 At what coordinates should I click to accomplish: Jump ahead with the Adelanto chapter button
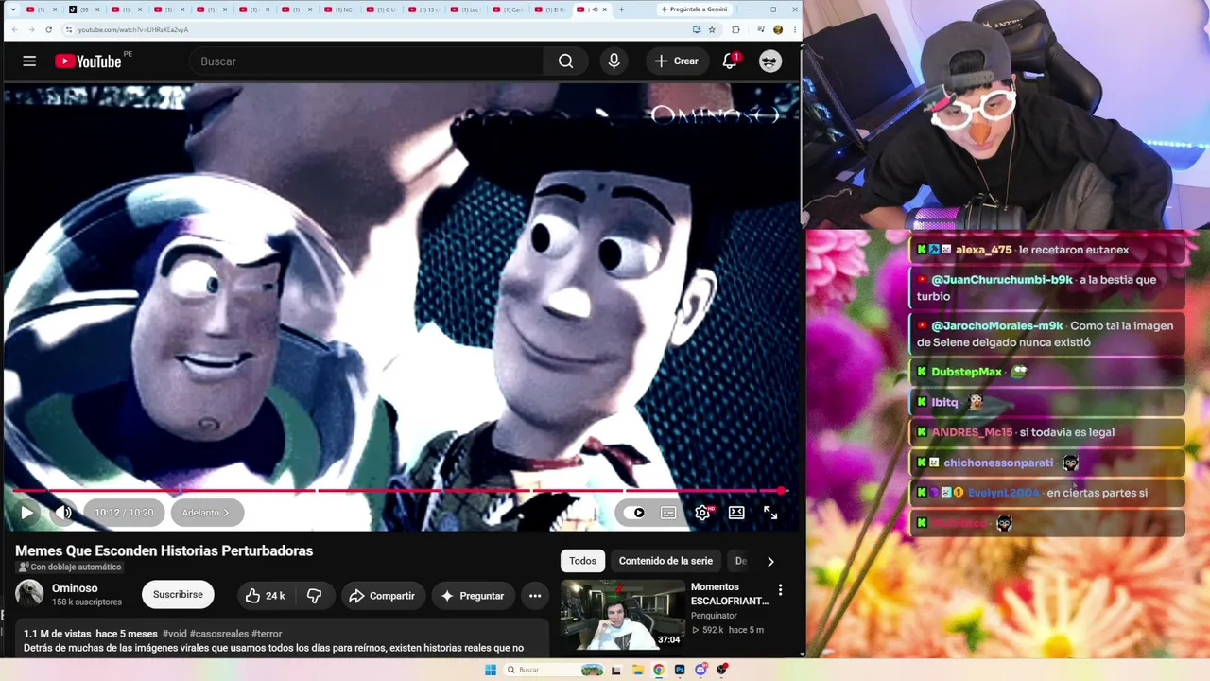coord(206,513)
